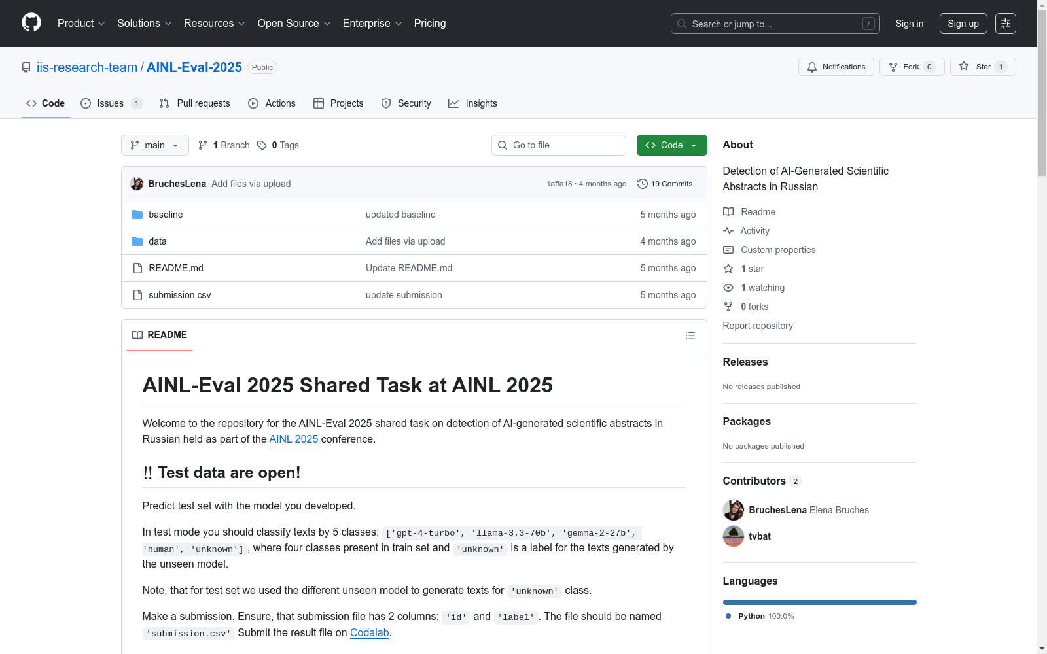Open the Product menu
The width and height of the screenshot is (1047, 654).
coord(81,24)
